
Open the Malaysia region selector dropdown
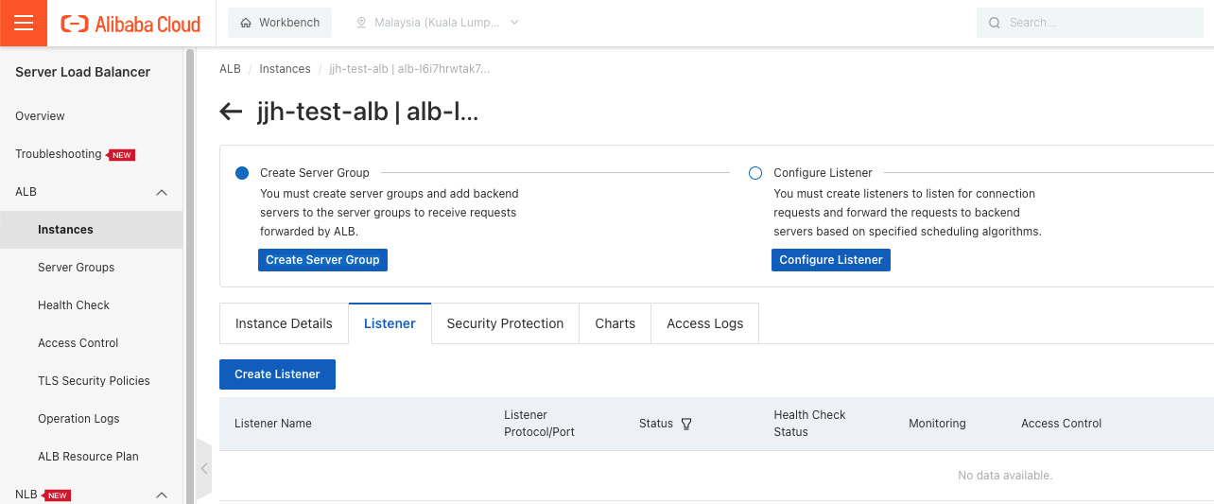pos(438,23)
